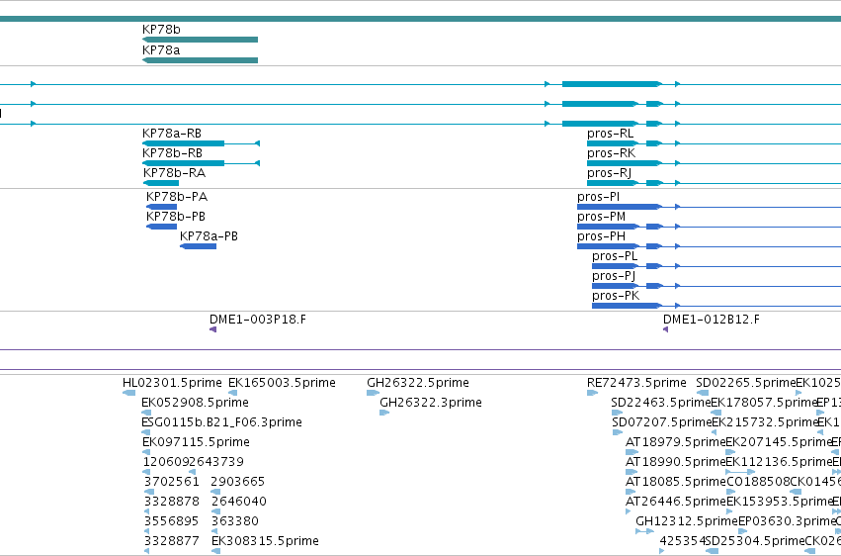Open the KP78b-PA protein label
Screen dimensions: 841x556
pyautogui.click(x=177, y=197)
